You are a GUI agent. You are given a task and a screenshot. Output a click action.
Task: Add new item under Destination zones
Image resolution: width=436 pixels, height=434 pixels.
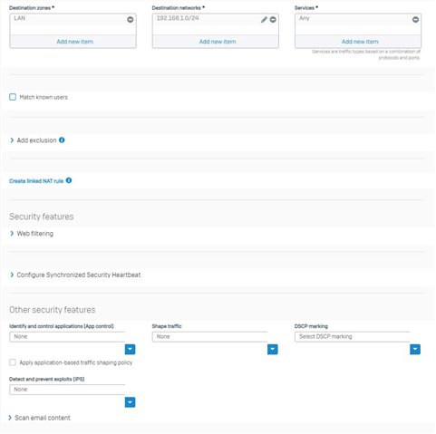click(73, 42)
